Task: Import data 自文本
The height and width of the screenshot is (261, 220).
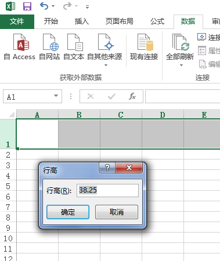Action: pos(74,46)
